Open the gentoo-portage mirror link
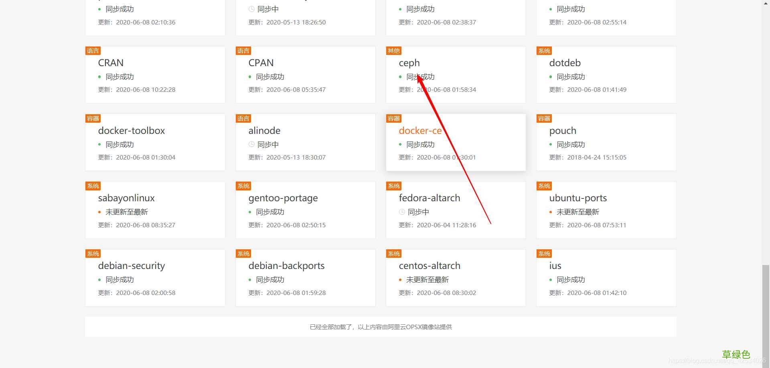Screen dimensions: 770x368 283,198
